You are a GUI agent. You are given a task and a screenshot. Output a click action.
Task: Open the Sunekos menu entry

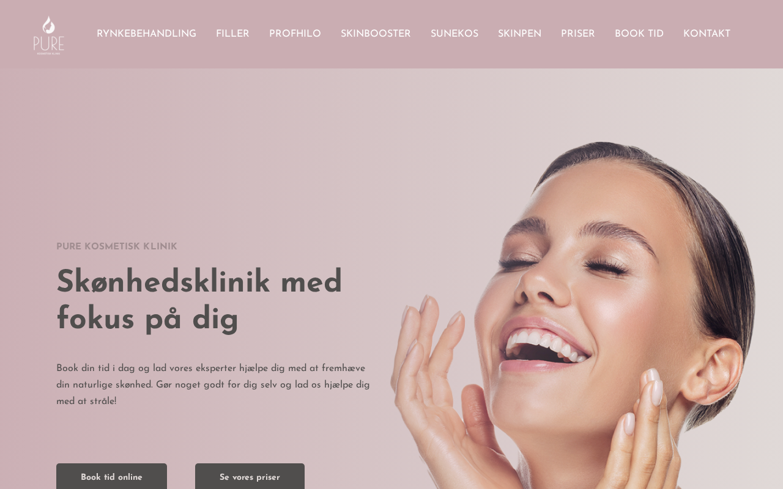pos(455,34)
